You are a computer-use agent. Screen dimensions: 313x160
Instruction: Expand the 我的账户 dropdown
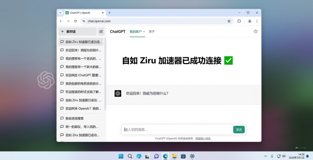tap(137, 31)
